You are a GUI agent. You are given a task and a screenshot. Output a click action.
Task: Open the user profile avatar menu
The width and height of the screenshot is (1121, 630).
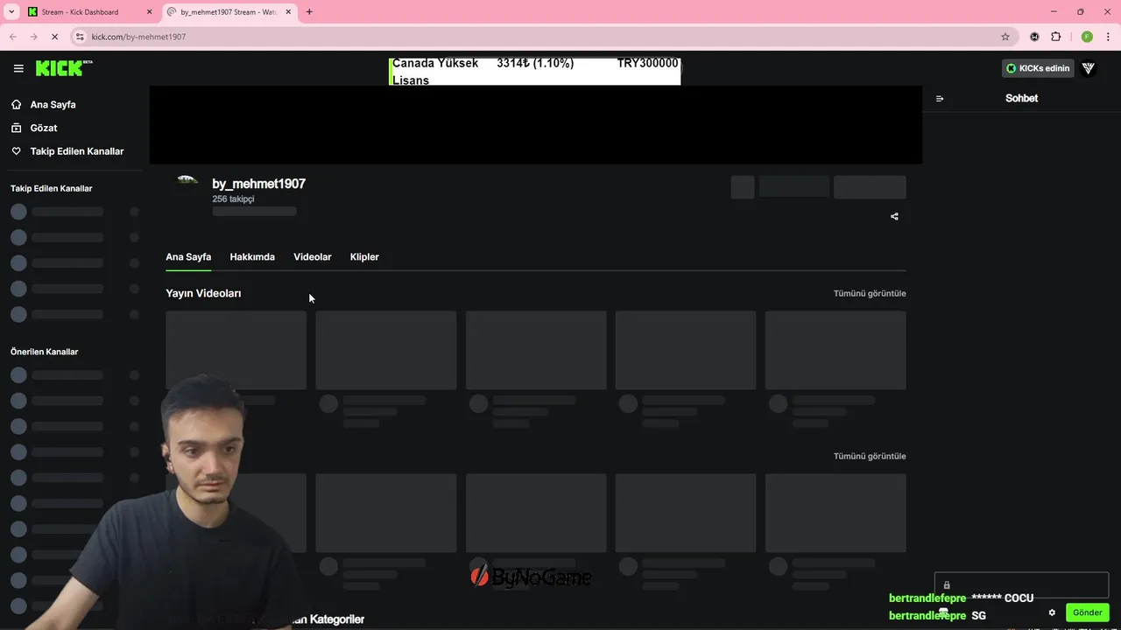coord(1089,68)
